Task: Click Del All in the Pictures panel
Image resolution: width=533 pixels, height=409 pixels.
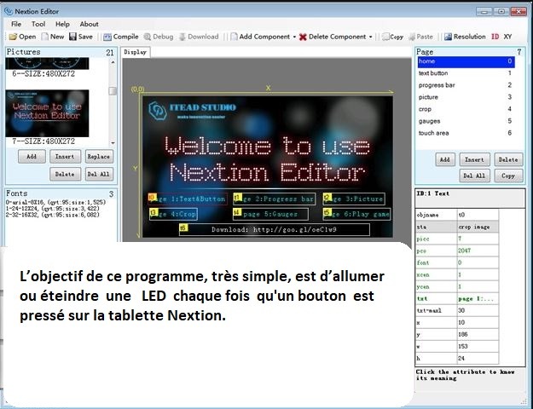Action: point(99,175)
